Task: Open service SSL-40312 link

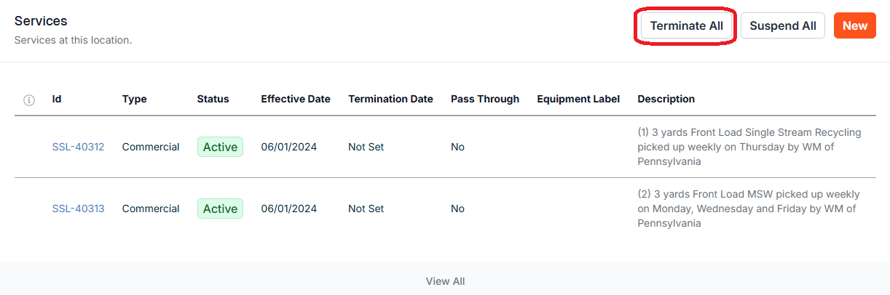Action: click(78, 147)
